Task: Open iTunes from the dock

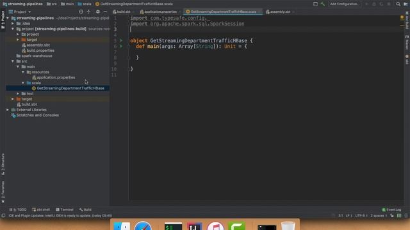Action: [215, 226]
